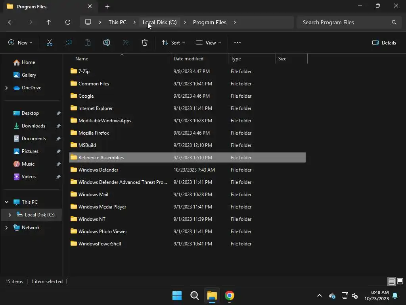Click the taskbar clock and date
Image resolution: width=406 pixels, height=305 pixels.
point(377,295)
